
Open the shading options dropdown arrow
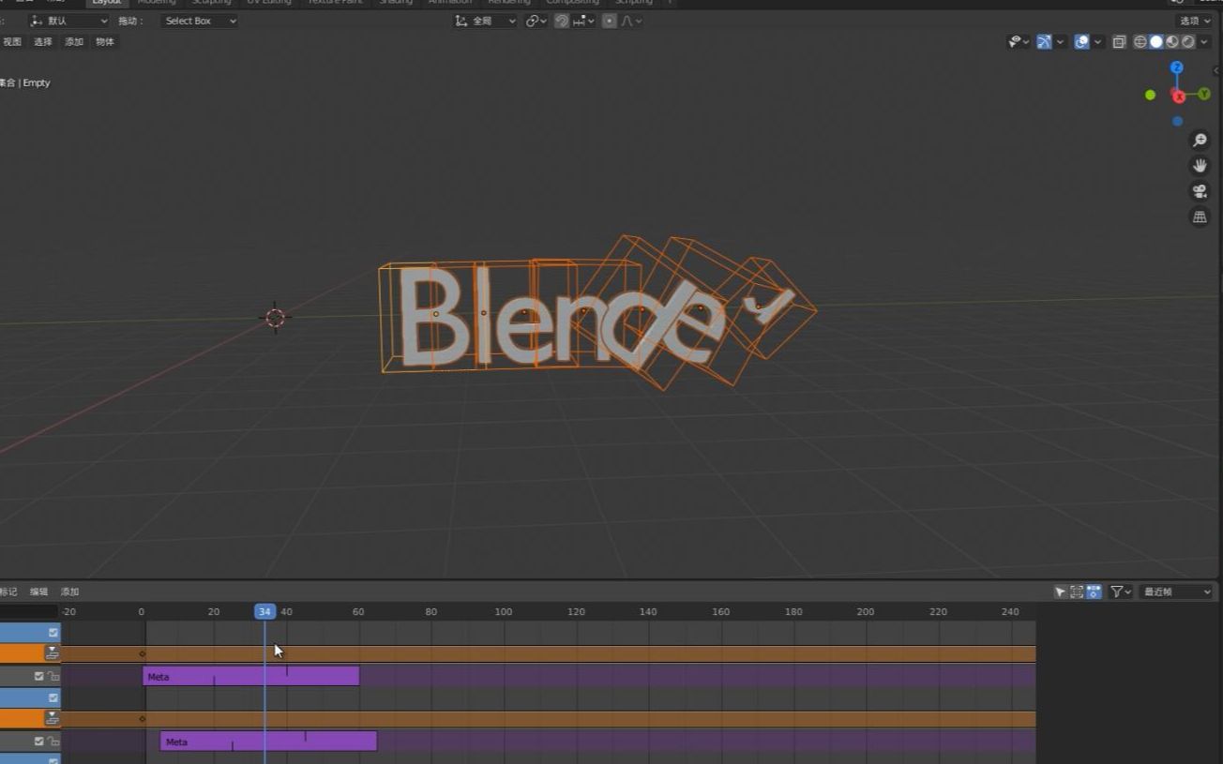(x=1204, y=42)
